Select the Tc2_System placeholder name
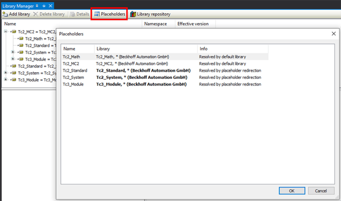 73,77
